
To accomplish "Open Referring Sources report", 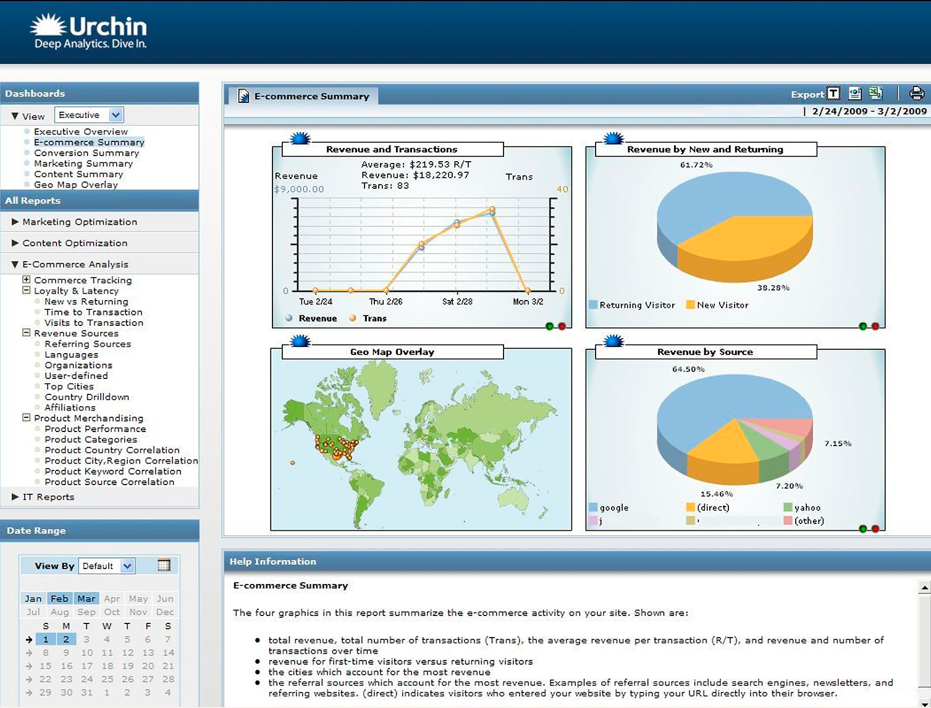I will (x=88, y=344).
